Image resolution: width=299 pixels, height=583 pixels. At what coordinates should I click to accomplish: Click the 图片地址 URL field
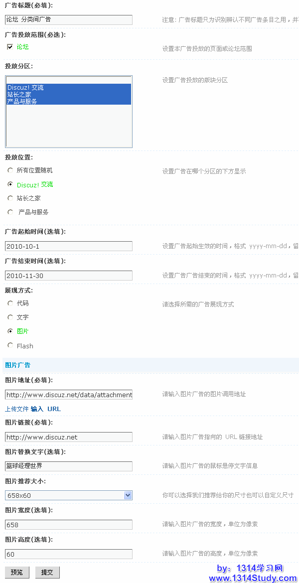(69, 395)
